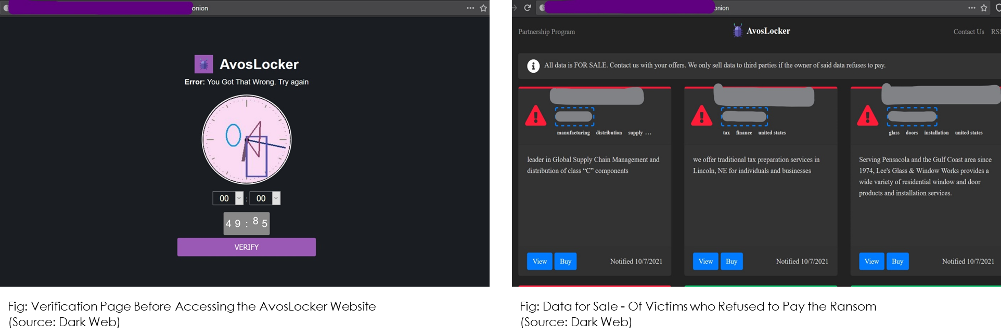Click the AvosLocker logo in the site header
The width and height of the screenshot is (1001, 336).
pos(761,31)
